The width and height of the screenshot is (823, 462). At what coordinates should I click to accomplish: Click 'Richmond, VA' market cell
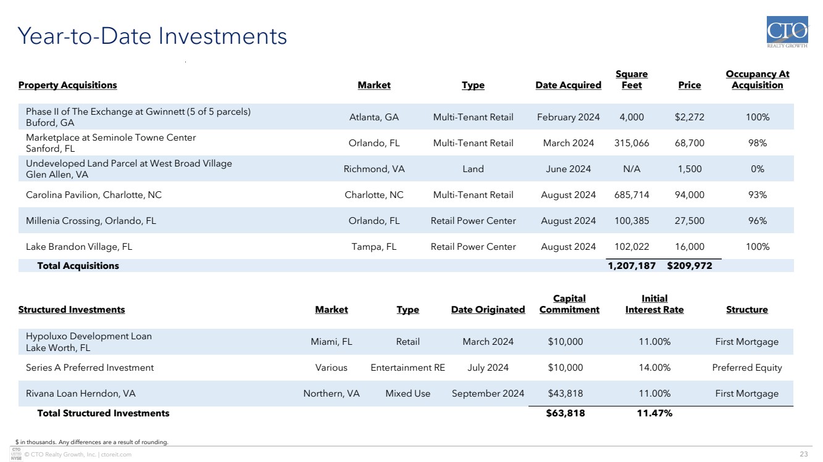pos(374,169)
